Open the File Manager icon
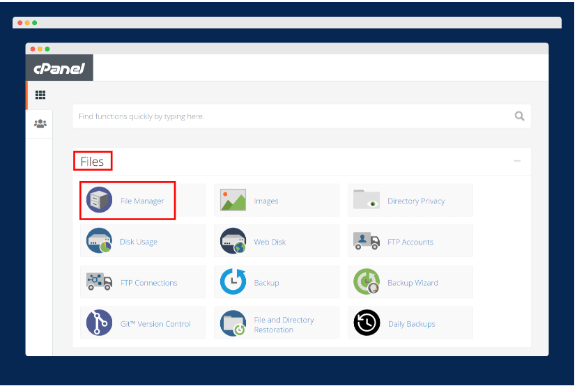Screen dimensions: 577x386 (99, 201)
